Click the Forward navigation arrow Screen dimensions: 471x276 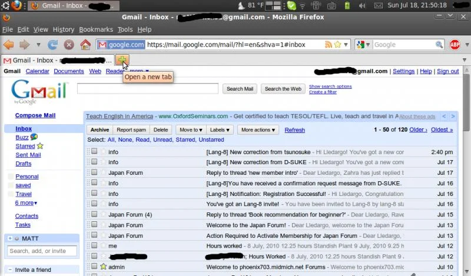coord(24,45)
